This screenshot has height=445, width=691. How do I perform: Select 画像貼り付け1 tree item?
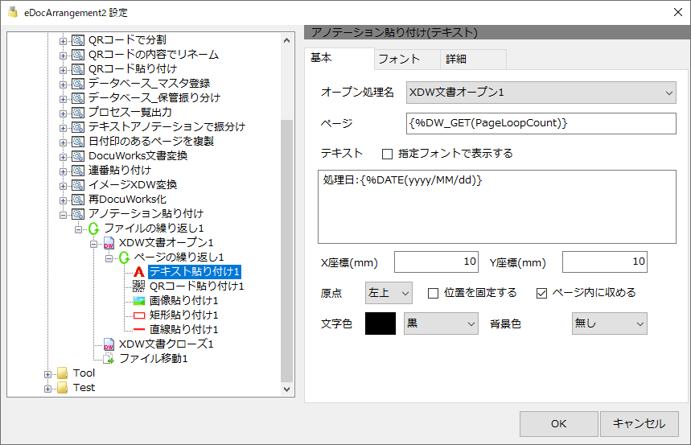coord(183,301)
